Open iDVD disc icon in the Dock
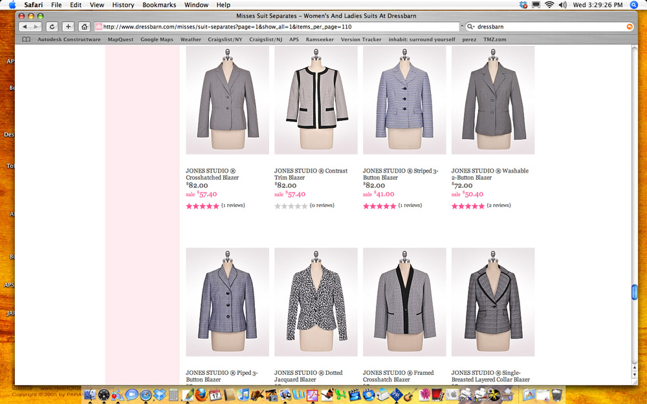647x404 pixels. [x=368, y=394]
